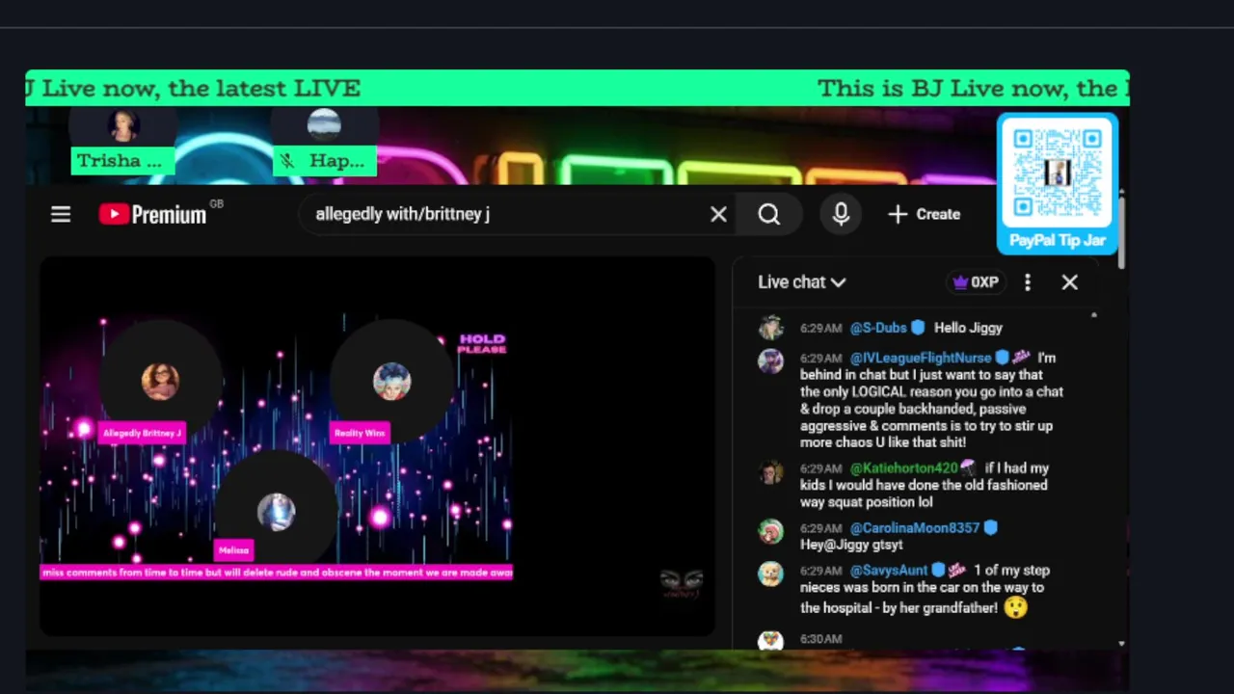Click the chat scrollbar up arrow
The image size is (1234, 694).
1093,315
